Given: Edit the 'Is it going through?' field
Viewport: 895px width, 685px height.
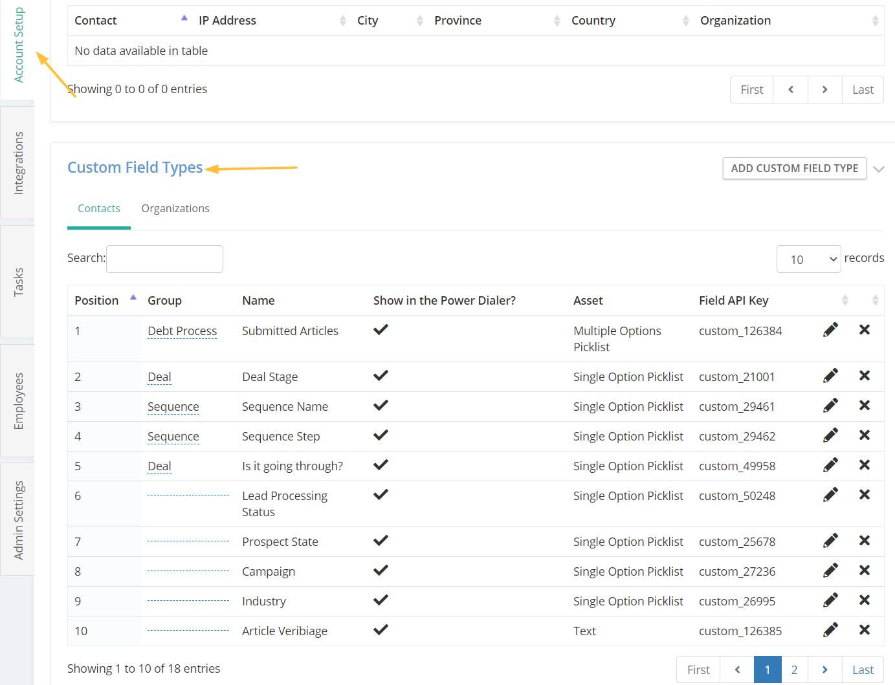Looking at the screenshot, I should coord(830,465).
